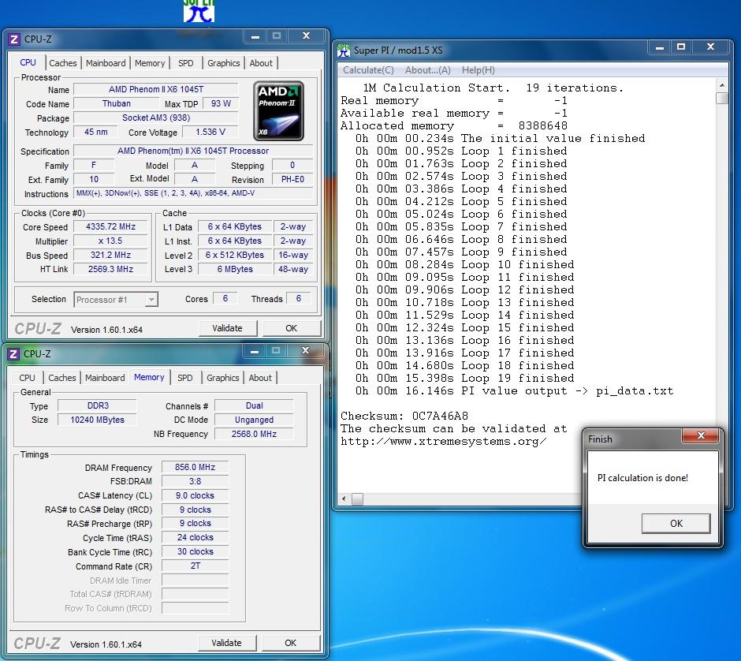Image resolution: width=741 pixels, height=661 pixels.
Task: Click the HT Link value 2569.3 MHz
Action: (x=110, y=269)
